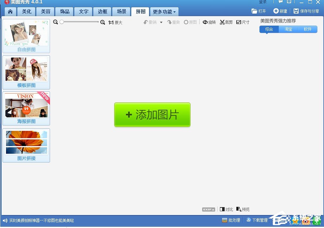Select the 海报拼图 thumbnail

click(x=26, y=108)
